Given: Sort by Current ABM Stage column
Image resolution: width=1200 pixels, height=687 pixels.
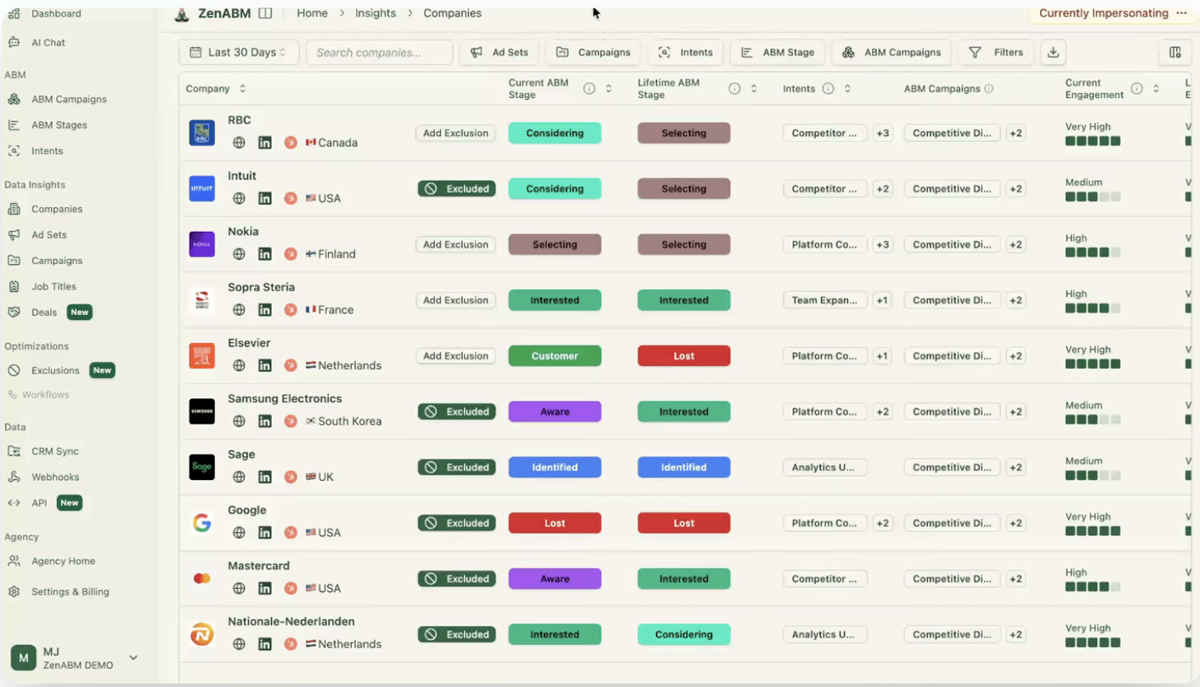Looking at the screenshot, I should click(608, 89).
